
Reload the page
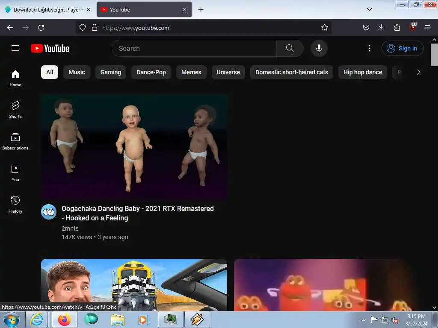coord(41,28)
